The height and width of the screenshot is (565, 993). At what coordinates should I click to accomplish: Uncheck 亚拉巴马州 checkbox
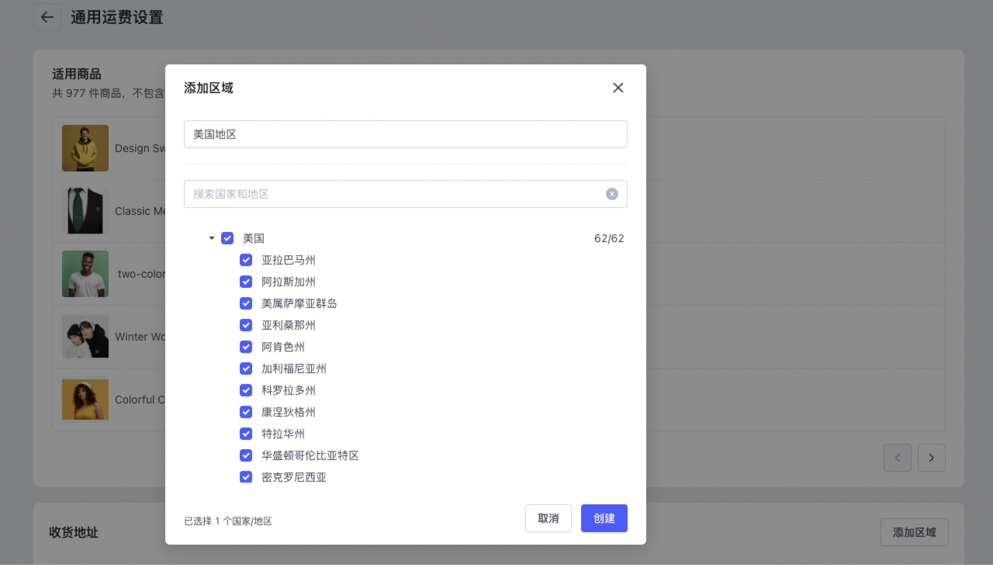pos(246,260)
